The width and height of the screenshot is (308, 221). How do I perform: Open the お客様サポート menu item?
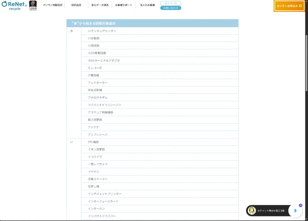coord(124,5)
